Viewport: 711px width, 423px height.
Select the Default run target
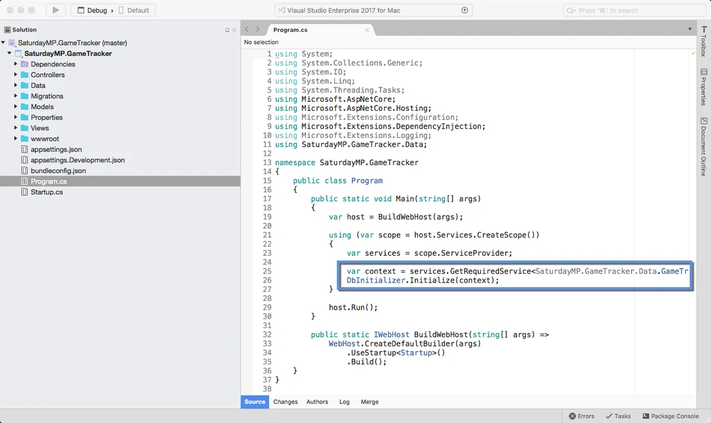click(134, 10)
